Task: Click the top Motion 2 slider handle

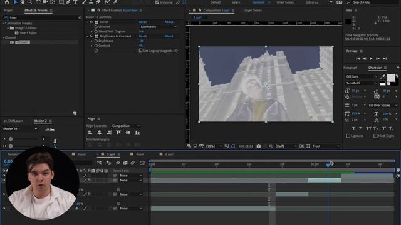Action: pos(11,139)
